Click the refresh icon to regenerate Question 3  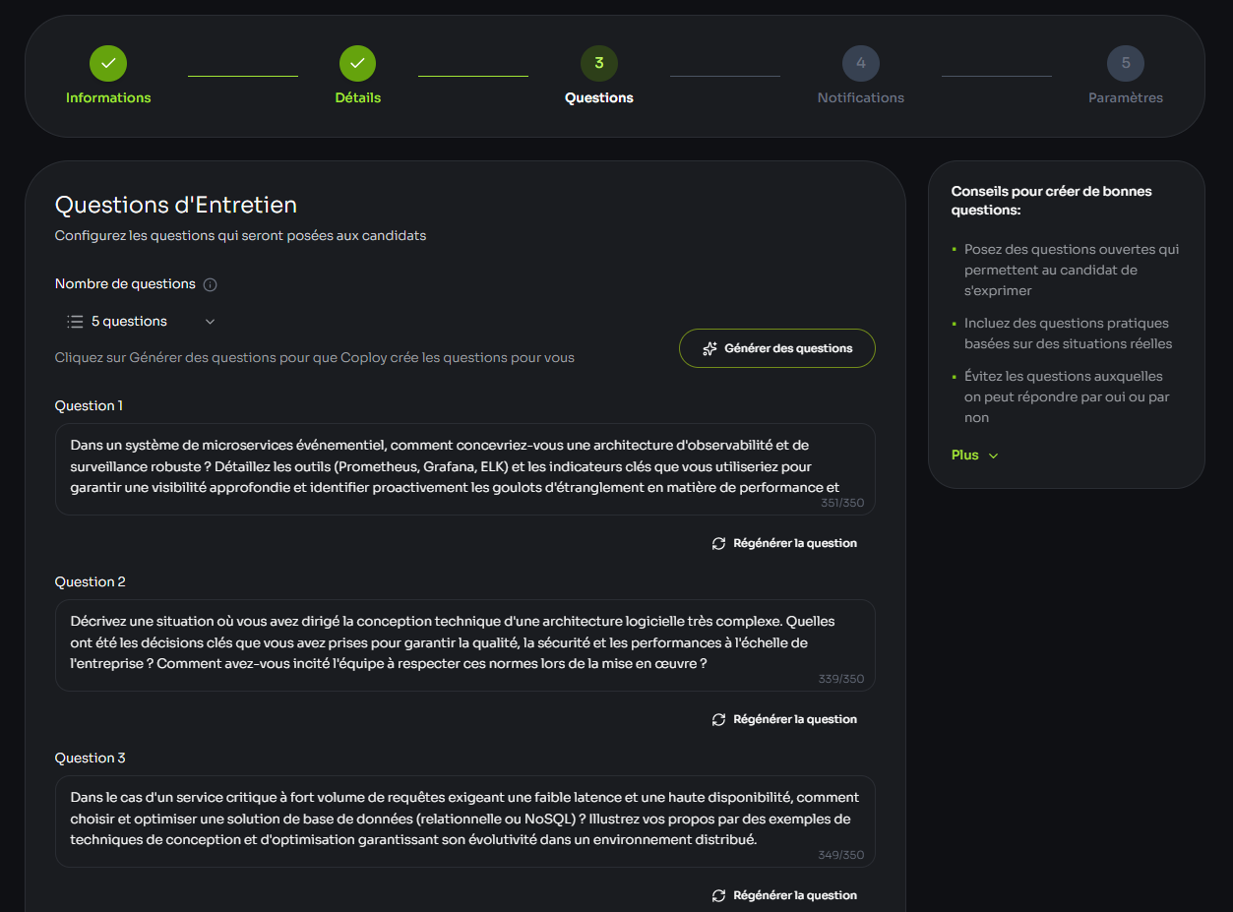[x=718, y=894]
